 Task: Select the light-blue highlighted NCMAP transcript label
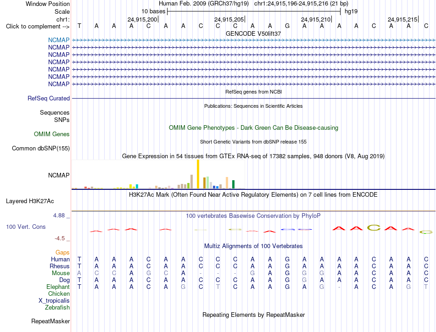coord(59,40)
